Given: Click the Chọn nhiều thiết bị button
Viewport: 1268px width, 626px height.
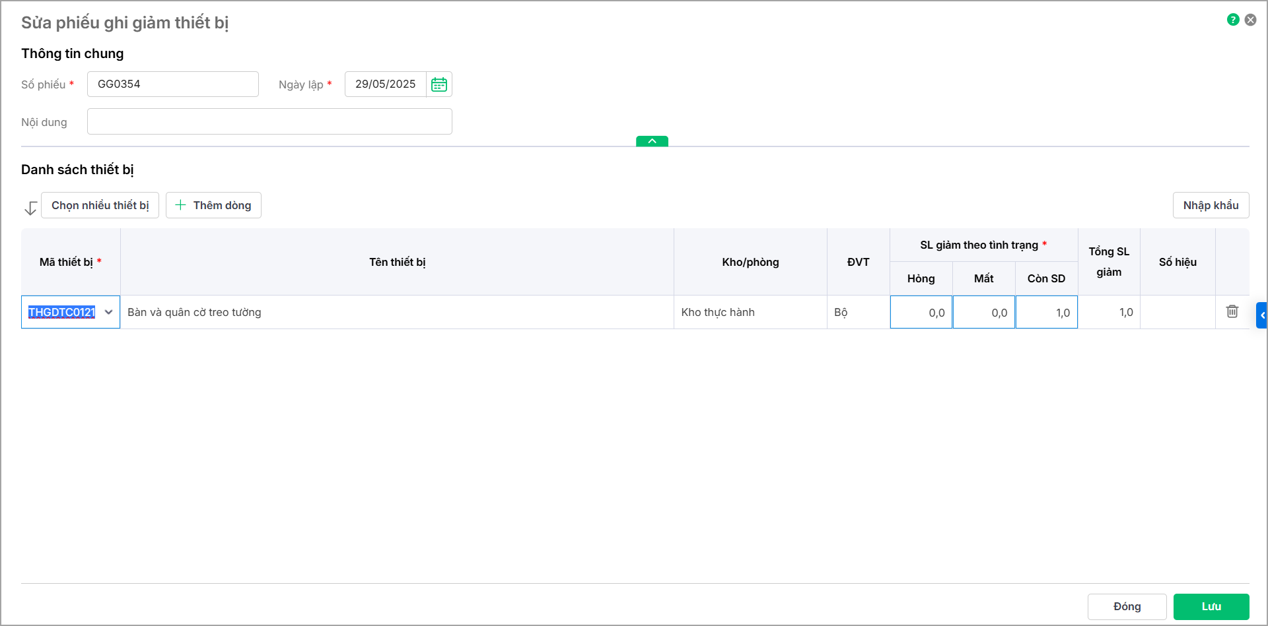Looking at the screenshot, I should click(100, 205).
